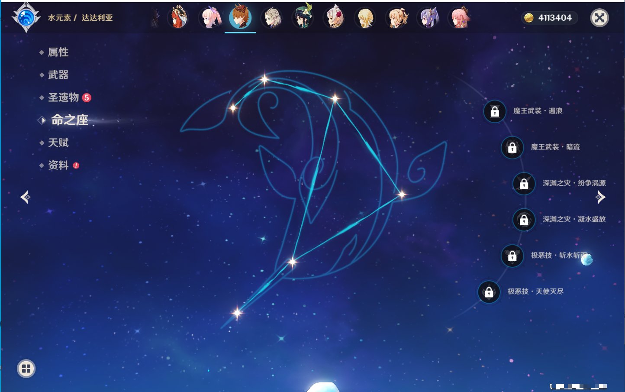
Task: Open constellation label 魔王武装·遏浪
Action: click(x=538, y=111)
